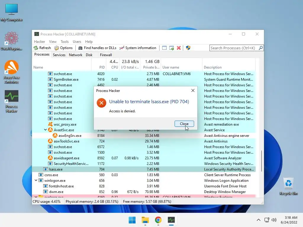
Task: Click Process Hacker taskbar icon
Action: pos(171,220)
